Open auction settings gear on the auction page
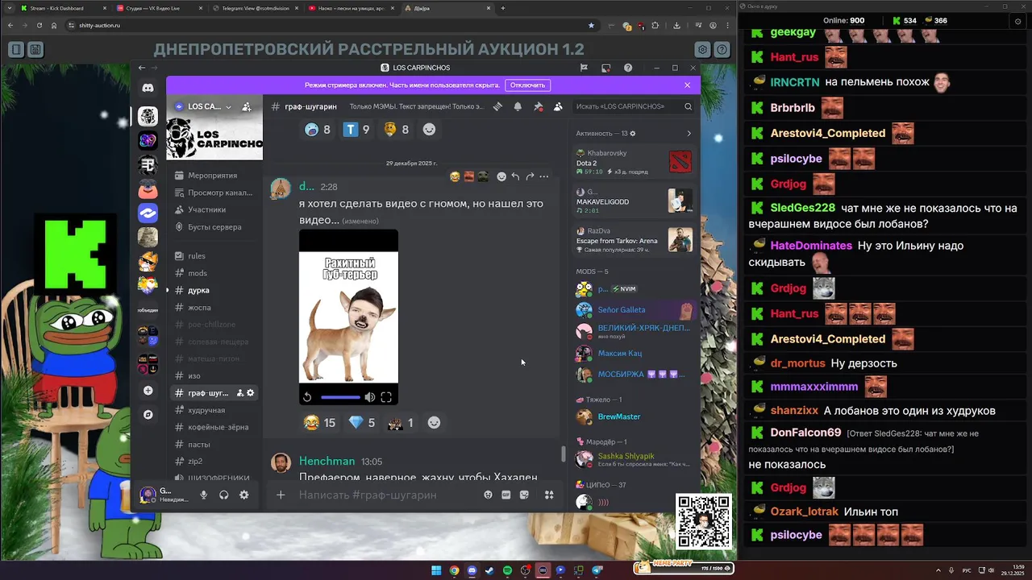This screenshot has width=1032, height=580. point(703,49)
